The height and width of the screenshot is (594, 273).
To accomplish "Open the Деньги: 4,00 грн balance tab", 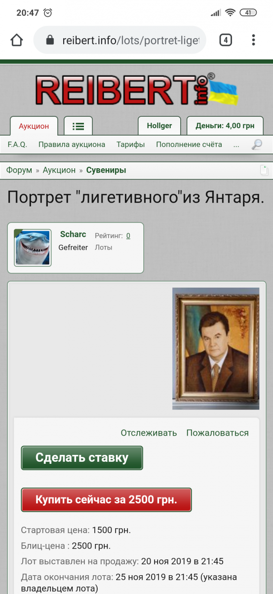I will point(225,126).
